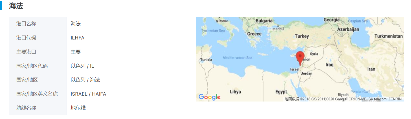Click the Mediterranean Sea label

(237, 58)
